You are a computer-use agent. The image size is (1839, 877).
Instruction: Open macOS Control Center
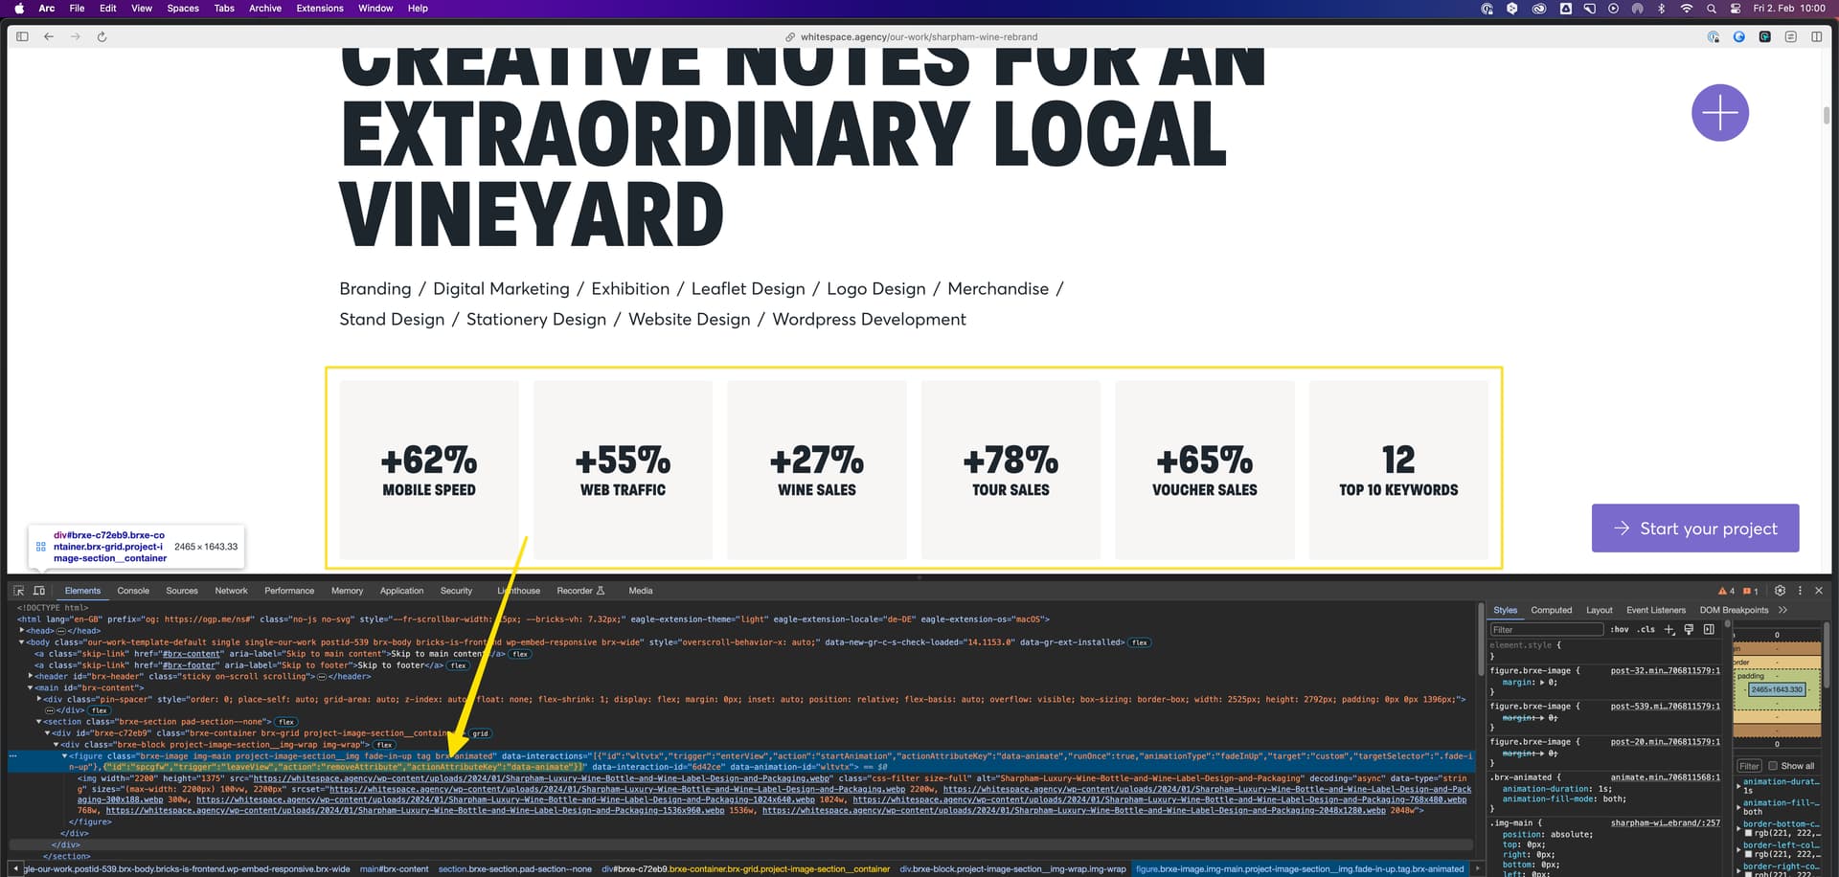tap(1736, 9)
